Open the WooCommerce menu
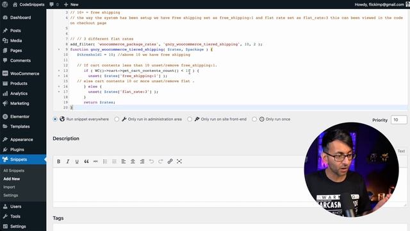The width and height of the screenshot is (410, 231). (x=24, y=74)
